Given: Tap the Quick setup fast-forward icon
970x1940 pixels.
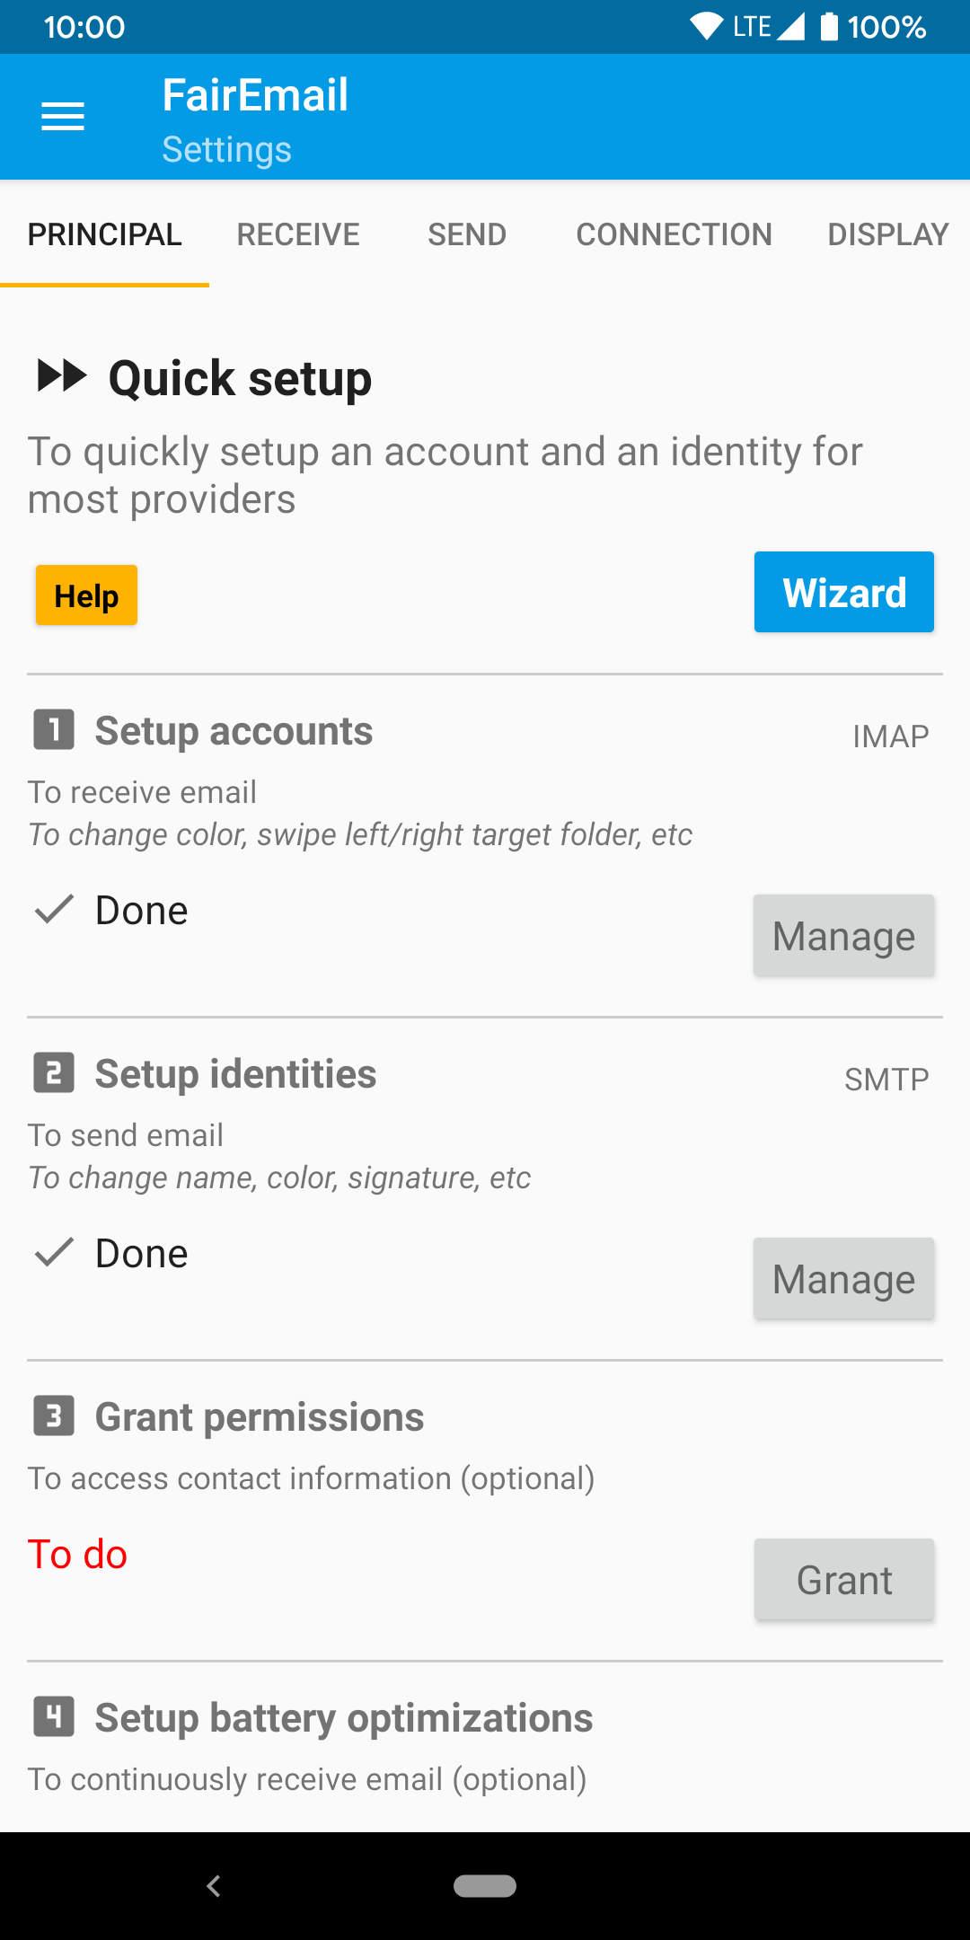Looking at the screenshot, I should tap(62, 375).
